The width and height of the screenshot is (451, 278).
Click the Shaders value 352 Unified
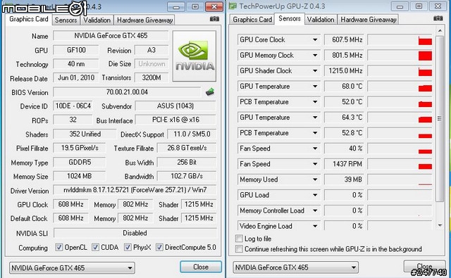coord(85,134)
